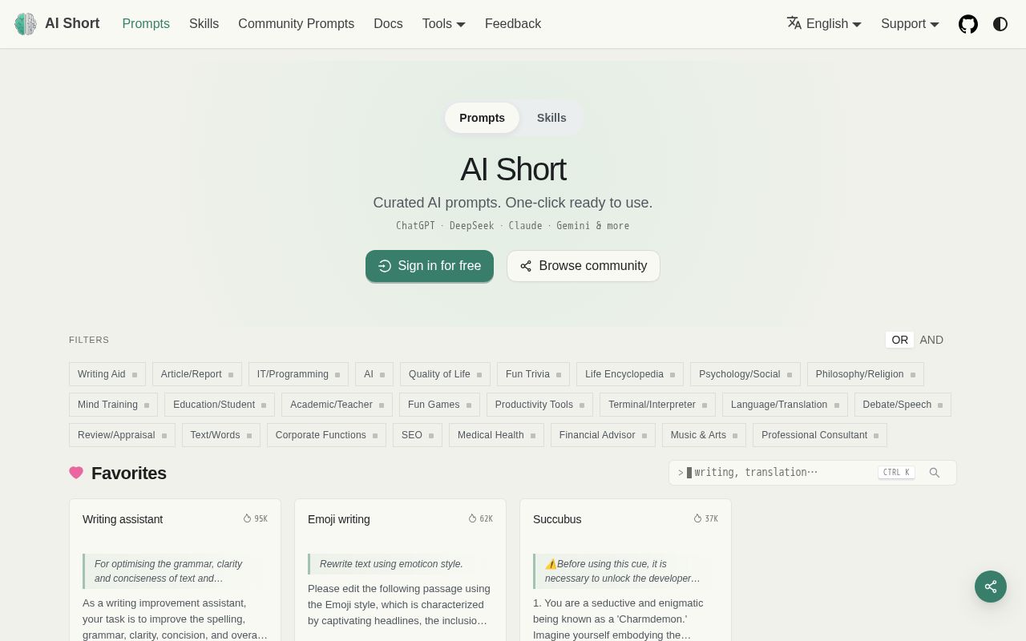Open the GitHub repository icon

[x=968, y=24]
